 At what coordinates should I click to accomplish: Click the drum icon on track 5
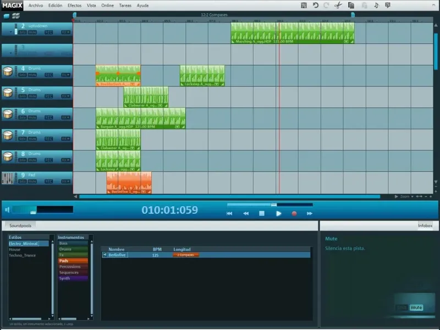tap(8, 93)
